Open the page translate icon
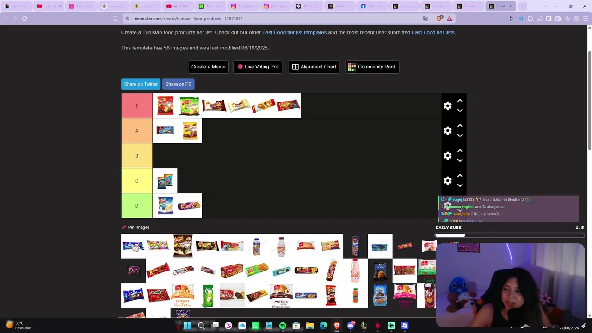The width and height of the screenshot is (592, 333). point(425,18)
